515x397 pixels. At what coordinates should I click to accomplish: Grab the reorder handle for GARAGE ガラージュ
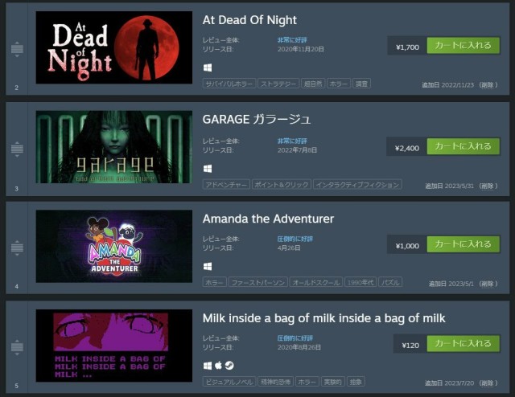(x=17, y=149)
